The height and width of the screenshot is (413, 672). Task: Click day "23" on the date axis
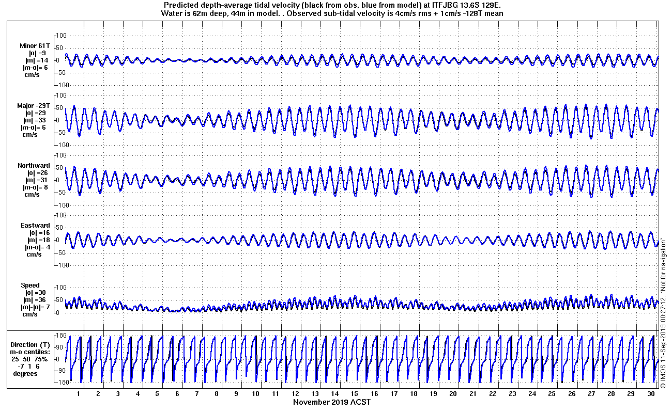(512, 394)
